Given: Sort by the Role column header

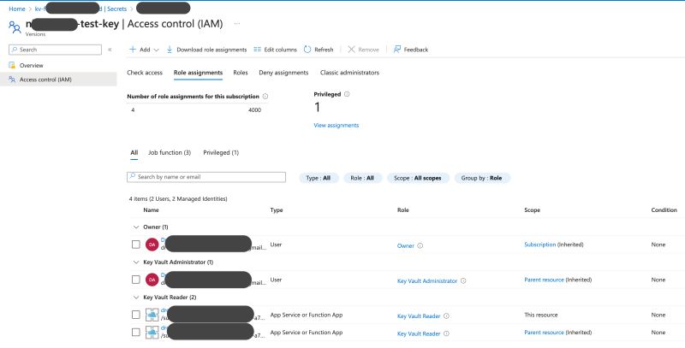Looking at the screenshot, I should click(x=402, y=209).
